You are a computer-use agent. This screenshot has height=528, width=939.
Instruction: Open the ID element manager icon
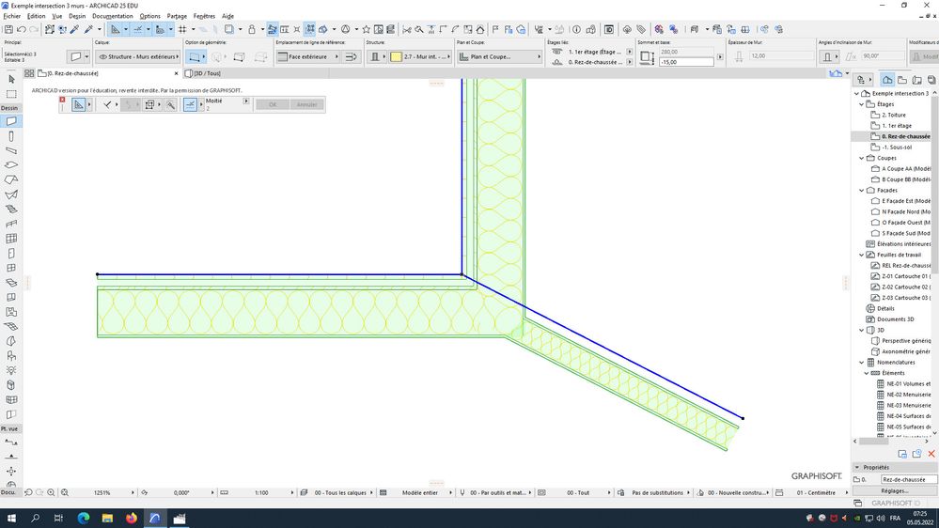(608, 29)
